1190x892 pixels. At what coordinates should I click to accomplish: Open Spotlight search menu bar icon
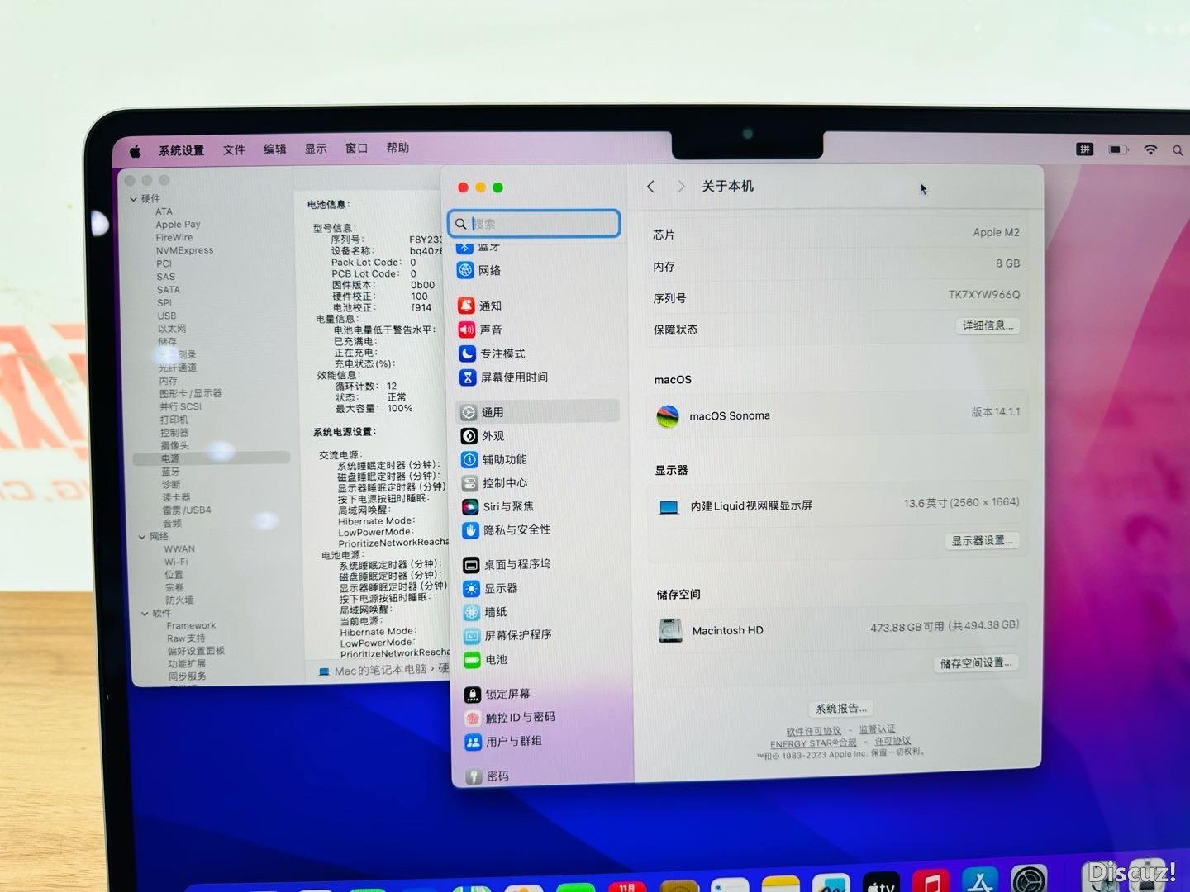tap(1178, 150)
